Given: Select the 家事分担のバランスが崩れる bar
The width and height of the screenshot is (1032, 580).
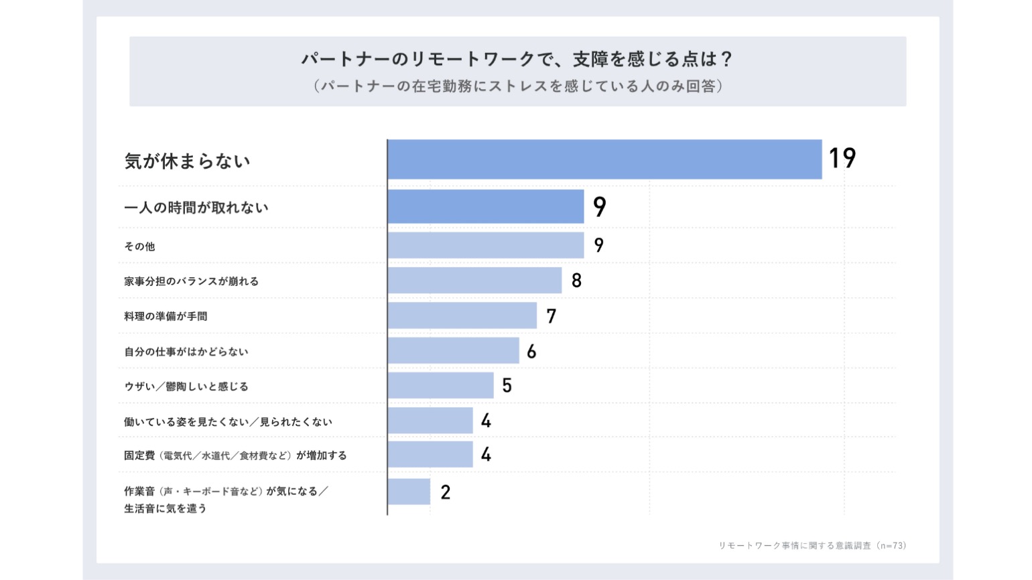Looking at the screenshot, I should pyautogui.click(x=474, y=281).
